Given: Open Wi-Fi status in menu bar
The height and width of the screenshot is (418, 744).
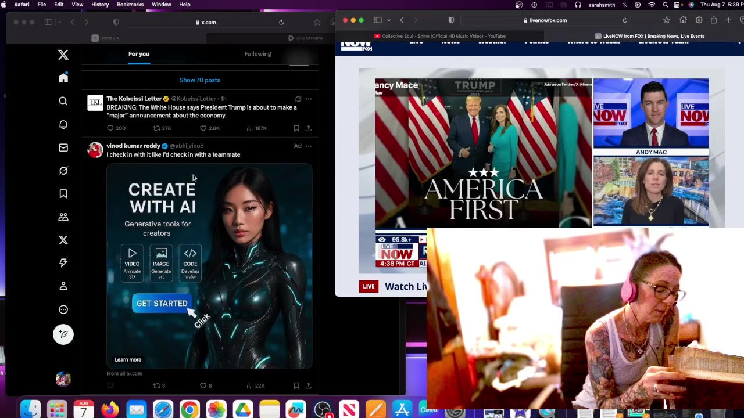Looking at the screenshot, I should point(652,5).
